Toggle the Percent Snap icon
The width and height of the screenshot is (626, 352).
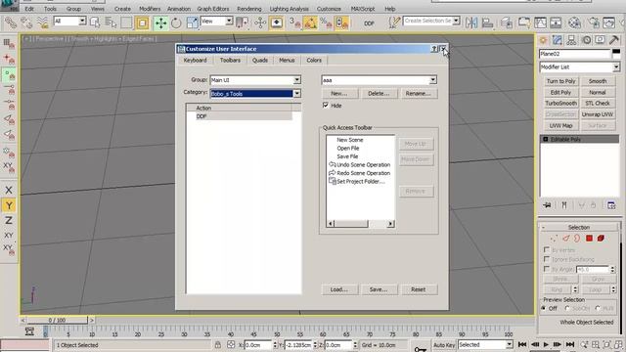[326, 22]
